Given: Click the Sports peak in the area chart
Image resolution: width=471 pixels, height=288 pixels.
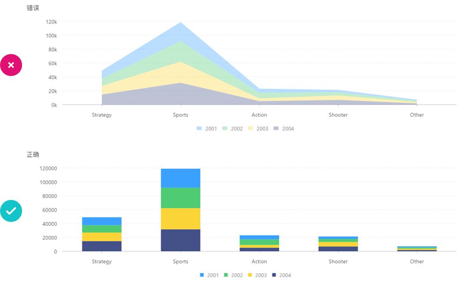Looking at the screenshot, I should point(180,23).
